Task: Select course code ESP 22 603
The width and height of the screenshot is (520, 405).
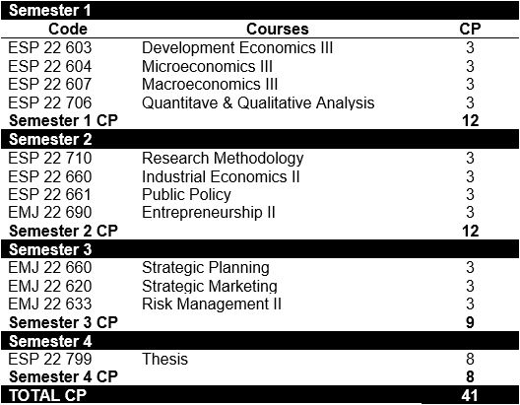Action: (50, 47)
